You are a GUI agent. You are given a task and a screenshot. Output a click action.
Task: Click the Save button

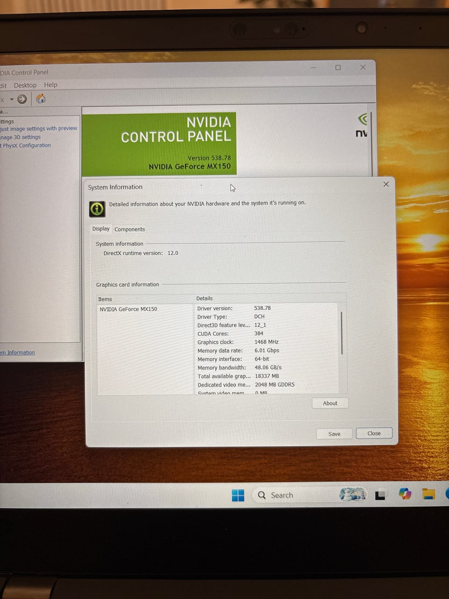point(334,434)
